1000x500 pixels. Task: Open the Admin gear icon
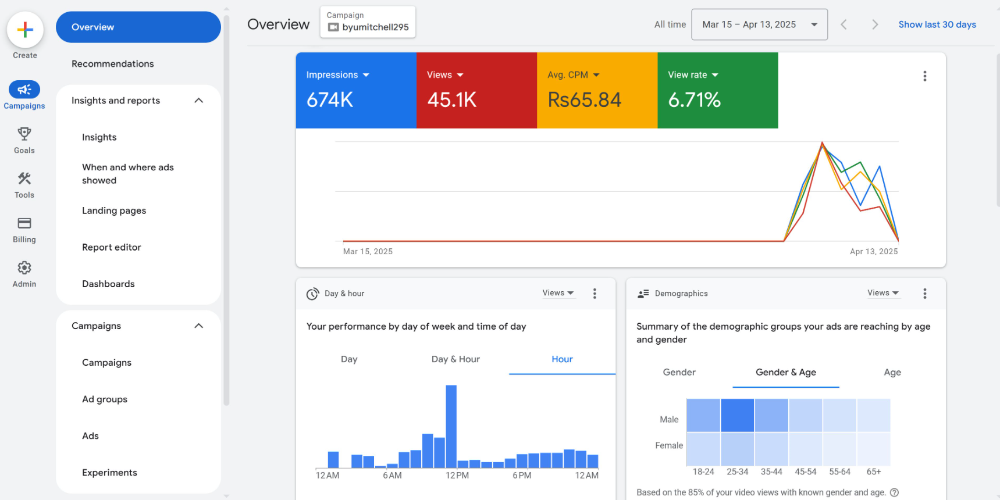[x=24, y=268]
